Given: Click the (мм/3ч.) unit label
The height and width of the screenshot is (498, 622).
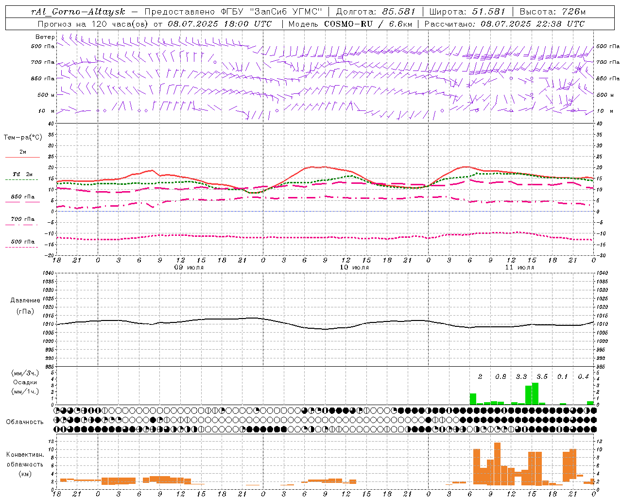Looking at the screenshot, I should [x=25, y=373].
